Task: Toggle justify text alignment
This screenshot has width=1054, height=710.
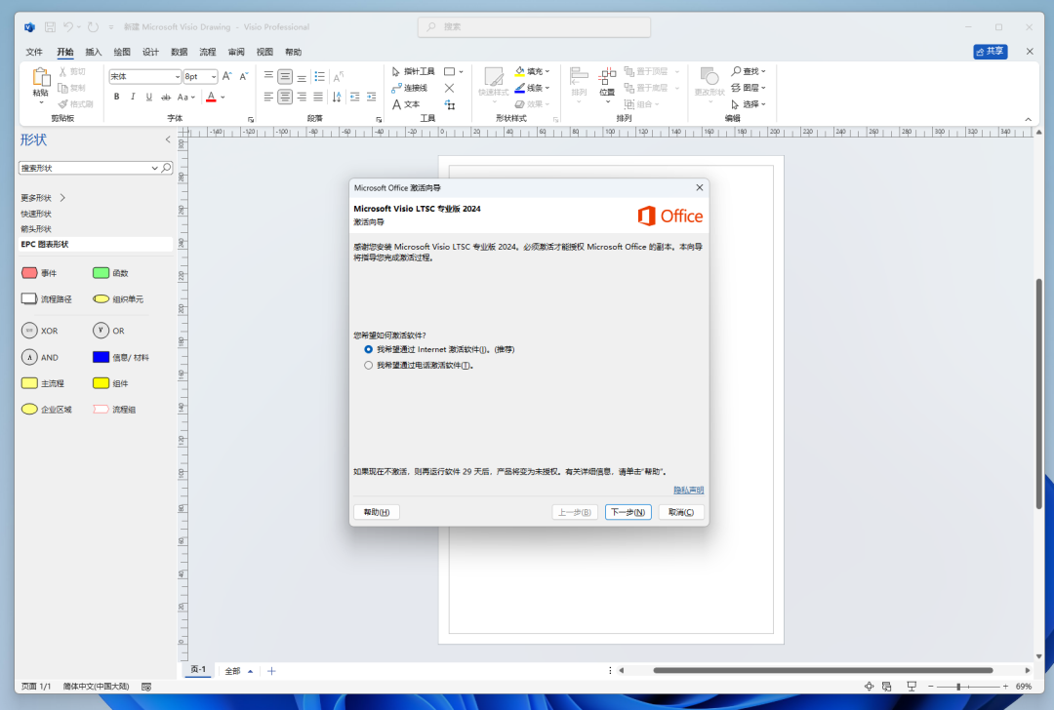Action: (x=318, y=98)
